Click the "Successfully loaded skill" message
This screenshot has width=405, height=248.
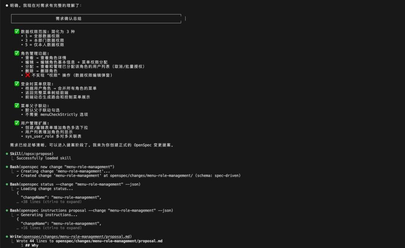point(43,158)
